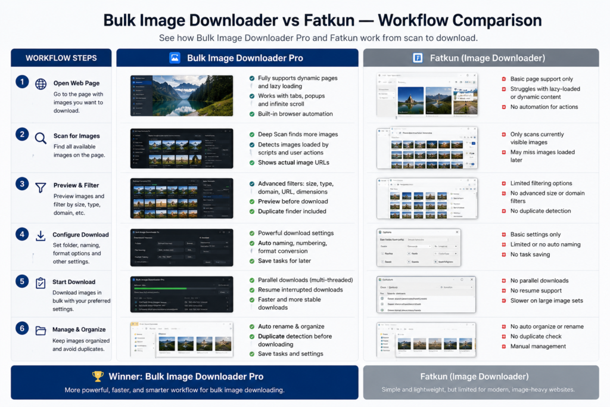Viewport: 610px width, 407px height.
Task: Select the top Fatkun (Image Downloader) column header
Action: click(481, 58)
